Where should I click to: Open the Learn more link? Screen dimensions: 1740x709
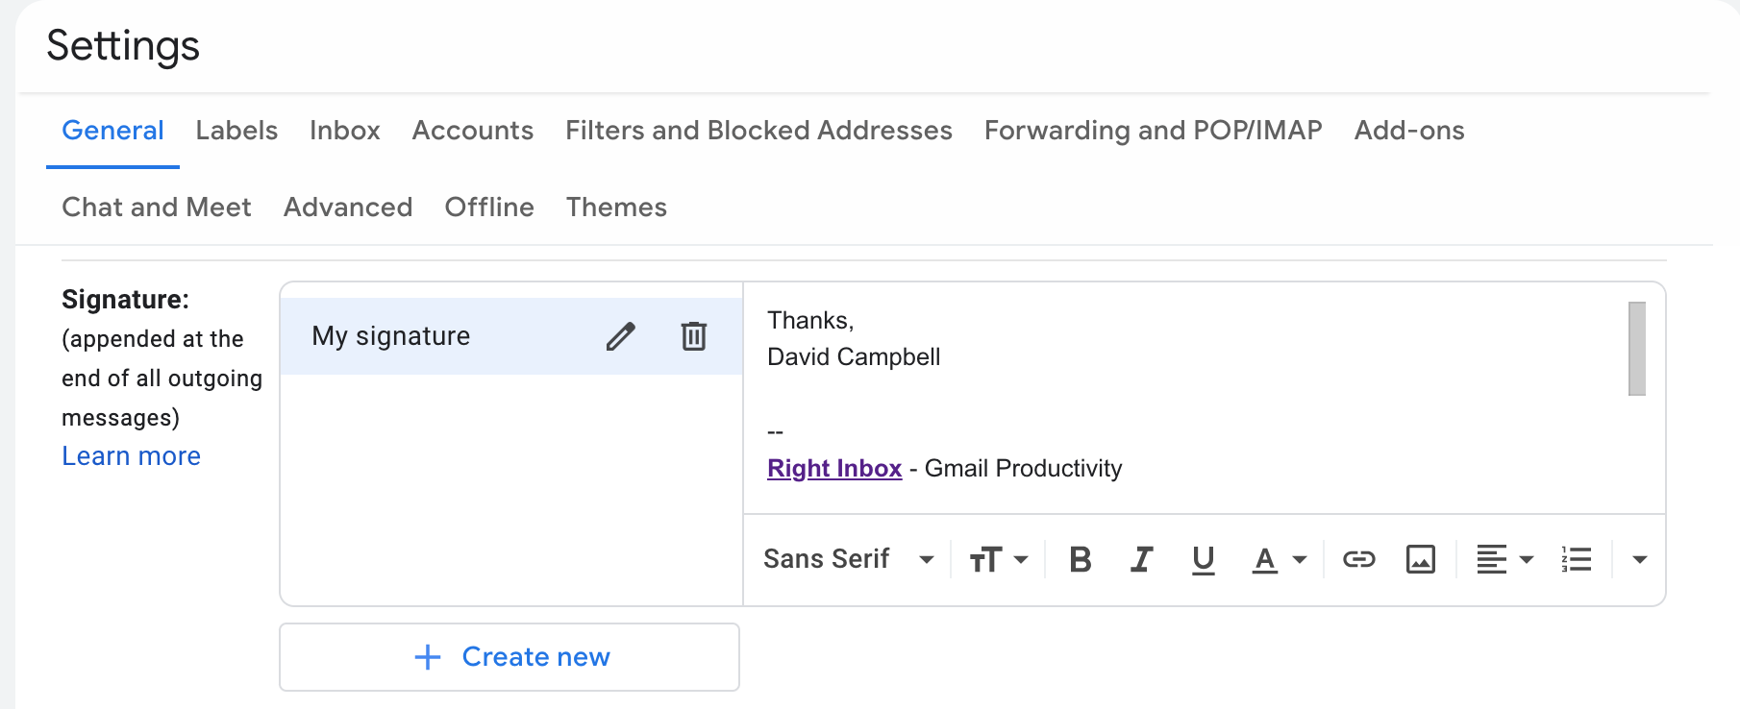tap(132, 456)
